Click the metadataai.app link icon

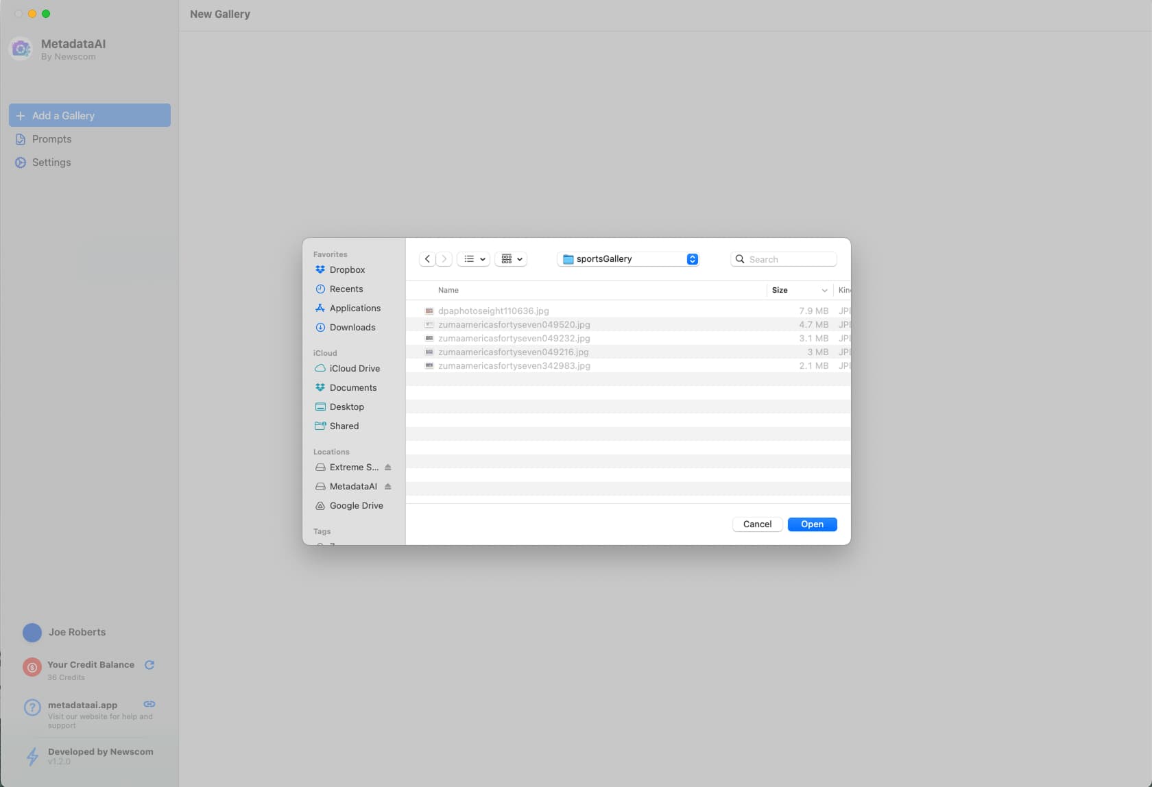[149, 704]
